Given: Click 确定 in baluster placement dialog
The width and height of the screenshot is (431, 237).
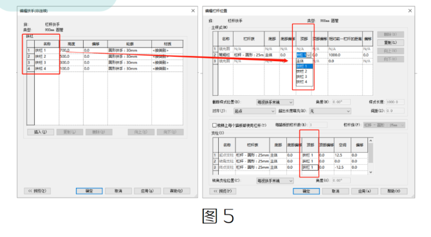Looking at the screenshot, I should click(306, 191).
